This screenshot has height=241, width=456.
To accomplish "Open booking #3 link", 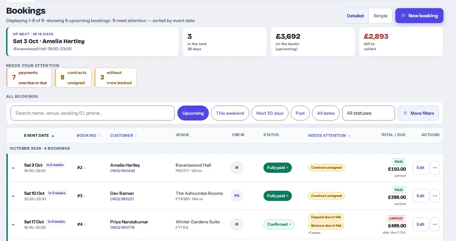I will point(81,196).
